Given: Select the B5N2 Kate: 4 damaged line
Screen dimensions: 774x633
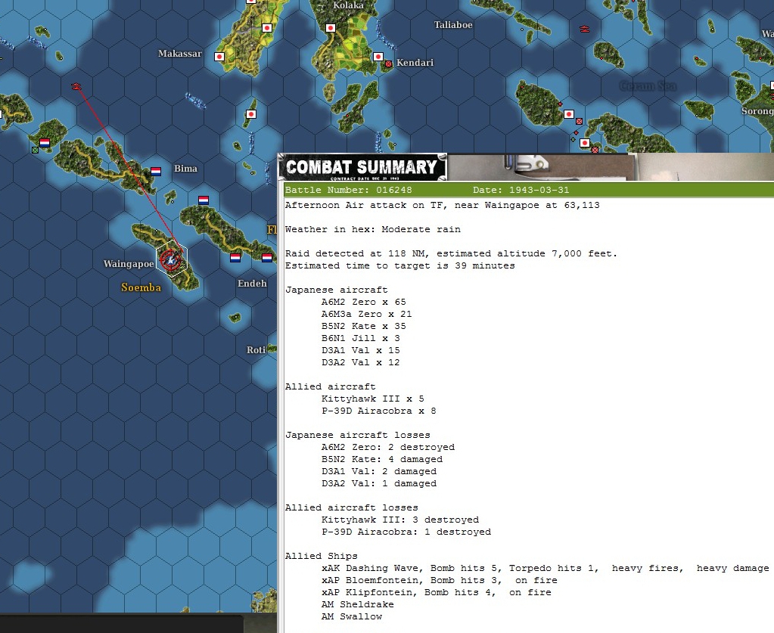Looking at the screenshot, I should pos(382,459).
